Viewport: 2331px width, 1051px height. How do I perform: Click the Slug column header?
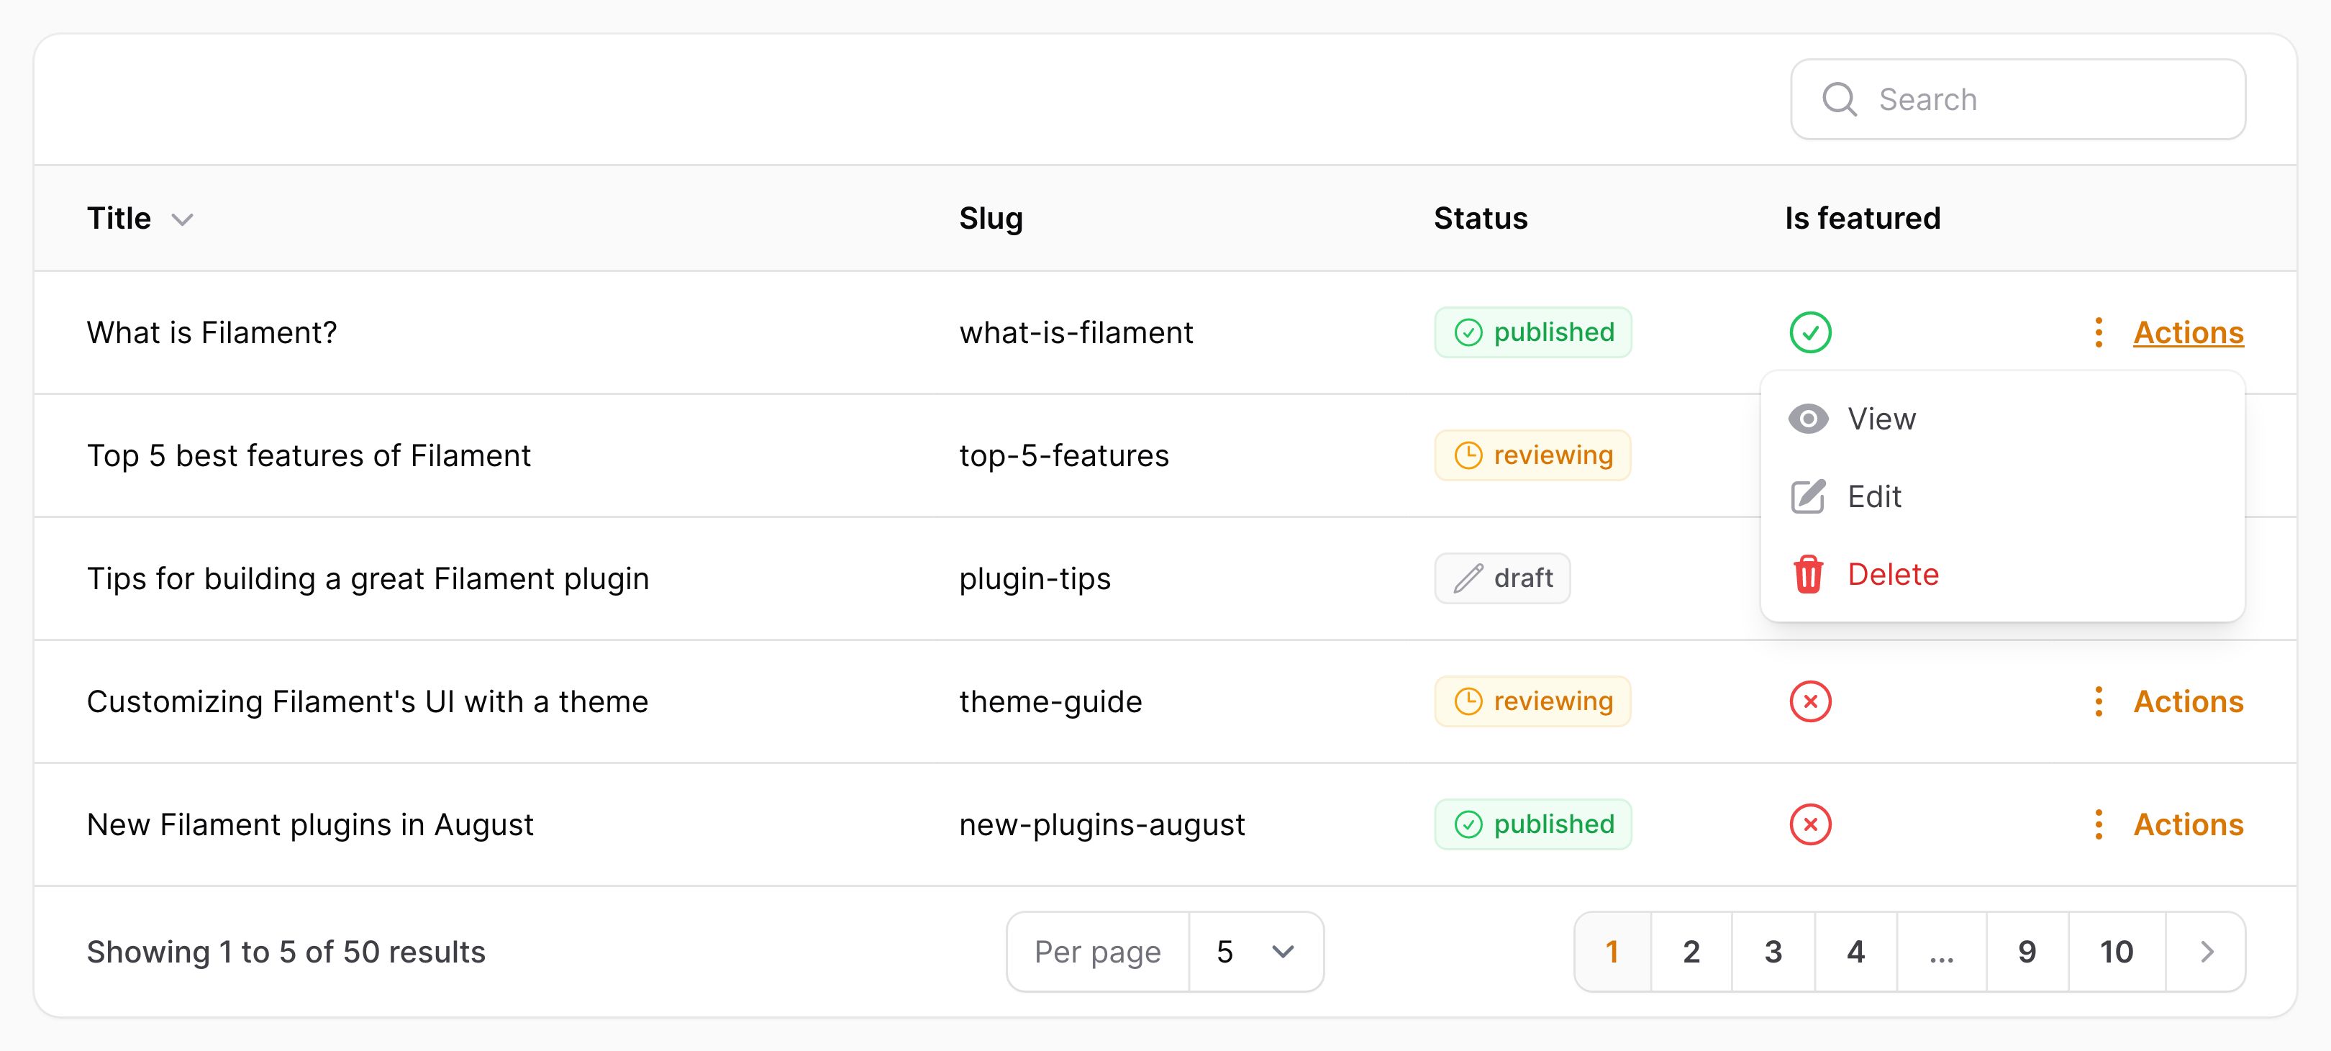[991, 218]
